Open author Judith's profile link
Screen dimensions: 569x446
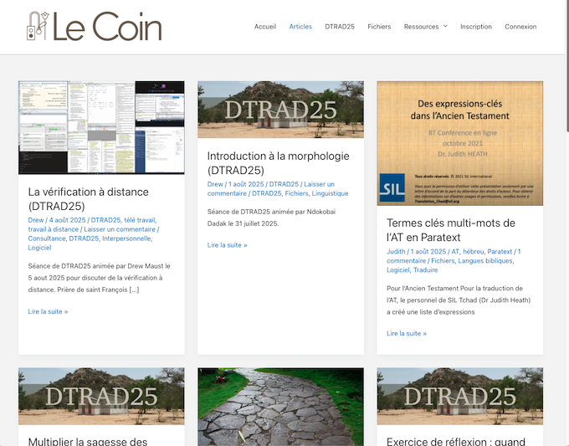(x=396, y=252)
